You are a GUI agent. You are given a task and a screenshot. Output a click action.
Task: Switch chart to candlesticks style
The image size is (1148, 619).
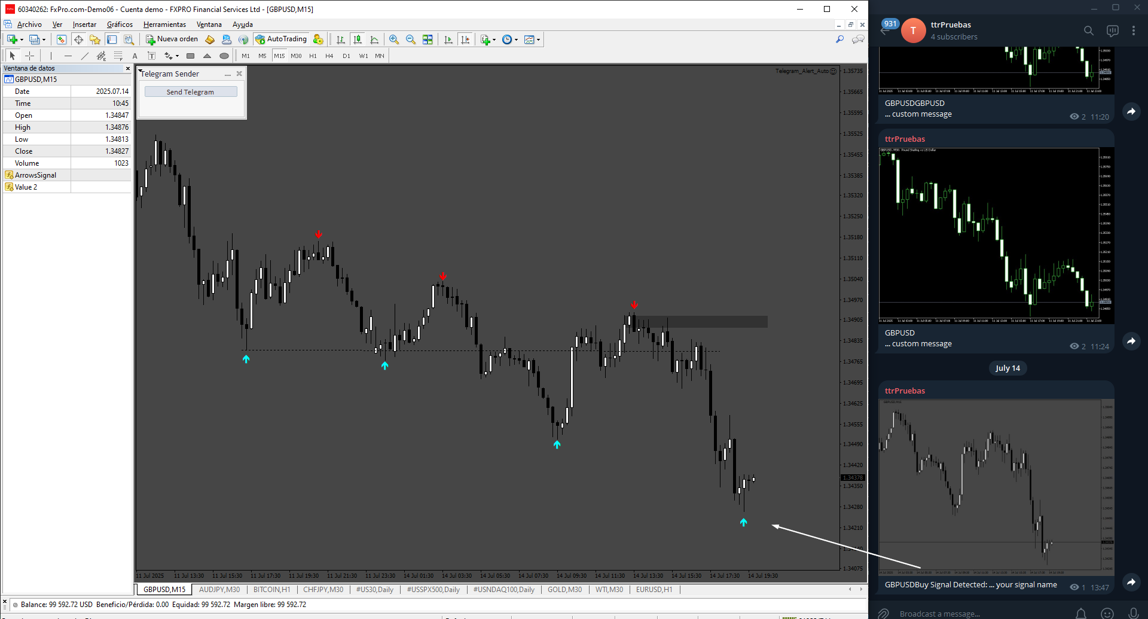point(358,39)
